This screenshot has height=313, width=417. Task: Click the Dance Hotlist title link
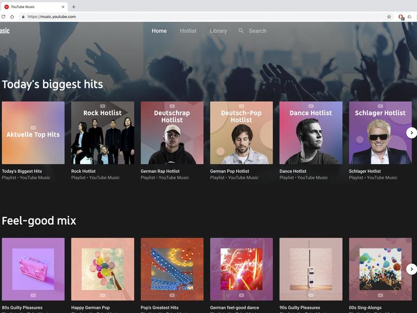click(x=293, y=171)
